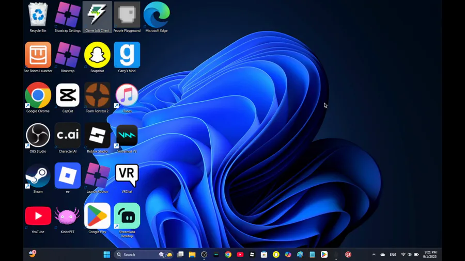The image size is (465, 261).
Task: Select the Recycle Bin desktop icon
Action: pyautogui.click(x=38, y=17)
